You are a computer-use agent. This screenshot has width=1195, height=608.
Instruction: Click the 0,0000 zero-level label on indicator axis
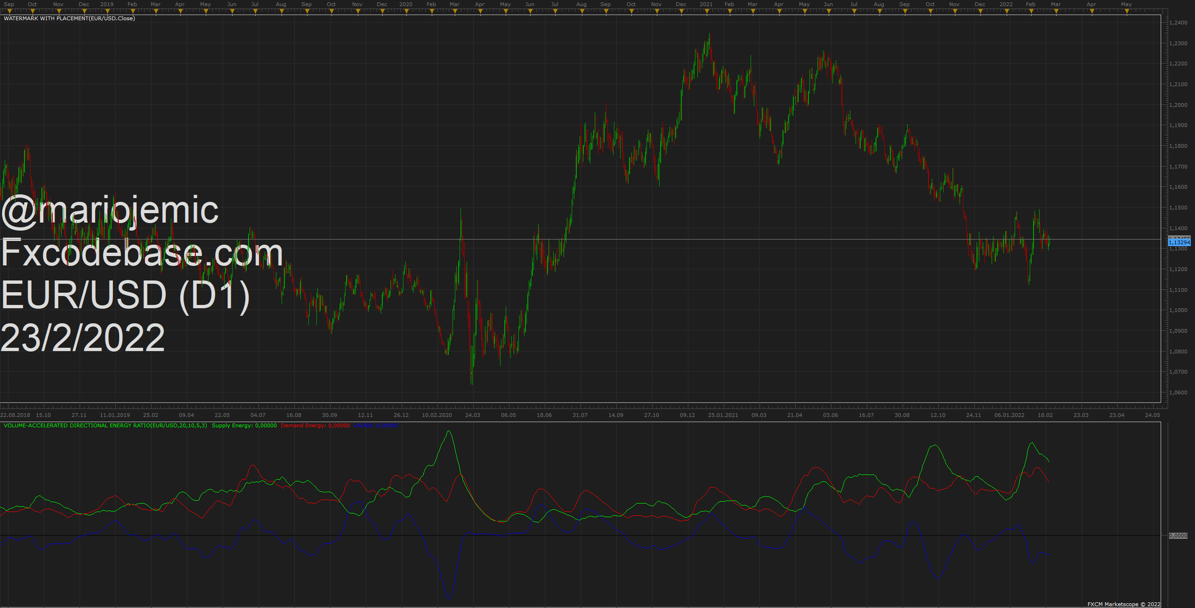[1178, 536]
